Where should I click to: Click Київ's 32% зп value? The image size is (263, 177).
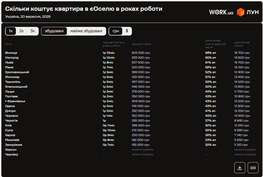211,125
